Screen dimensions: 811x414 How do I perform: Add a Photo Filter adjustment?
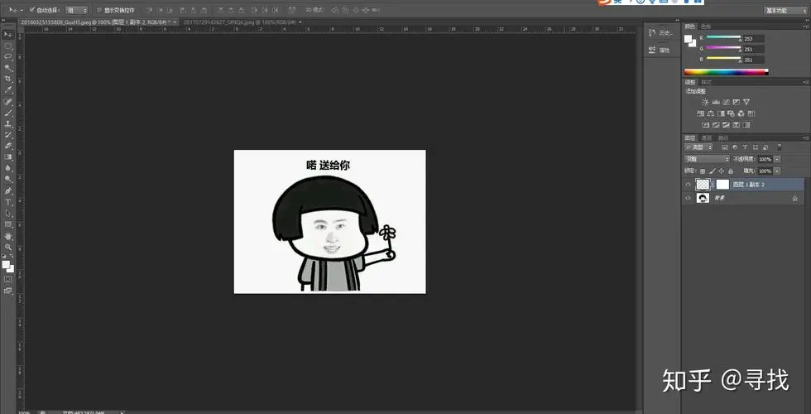pyautogui.click(x=731, y=113)
